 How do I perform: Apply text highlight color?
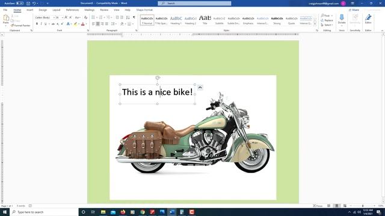point(76,24)
